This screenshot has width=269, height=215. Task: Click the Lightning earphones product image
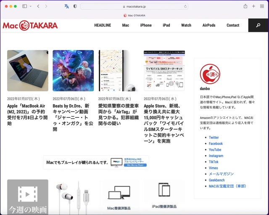[73, 197]
